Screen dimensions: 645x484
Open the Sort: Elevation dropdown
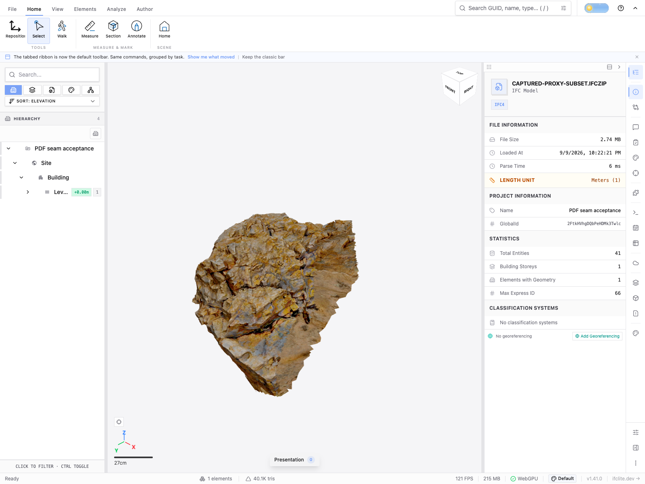[52, 101]
